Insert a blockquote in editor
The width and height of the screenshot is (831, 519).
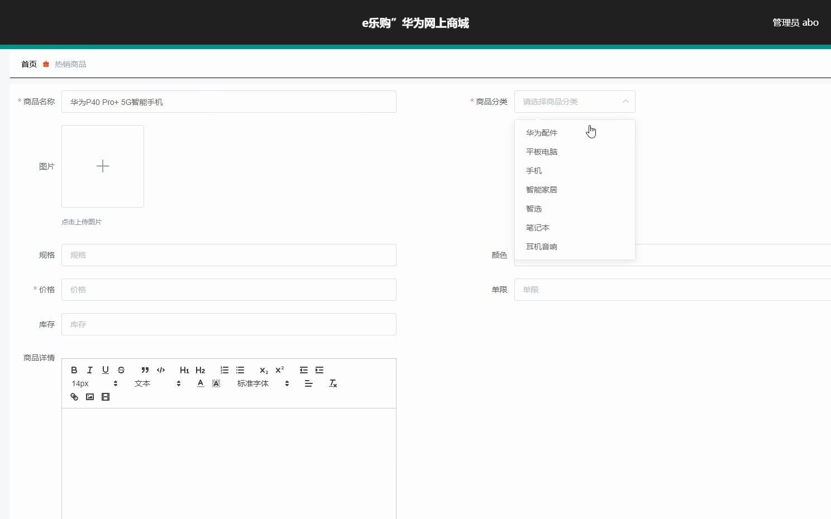click(145, 370)
